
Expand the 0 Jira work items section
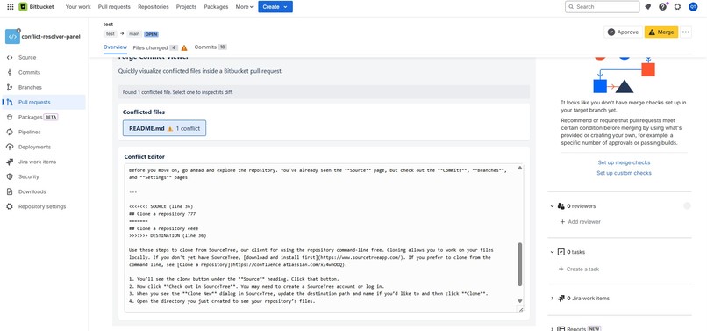[x=552, y=298]
